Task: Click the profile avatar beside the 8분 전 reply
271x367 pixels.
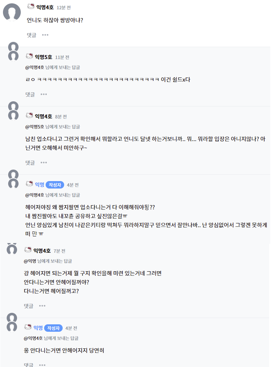Action: pyautogui.click(x=13, y=115)
